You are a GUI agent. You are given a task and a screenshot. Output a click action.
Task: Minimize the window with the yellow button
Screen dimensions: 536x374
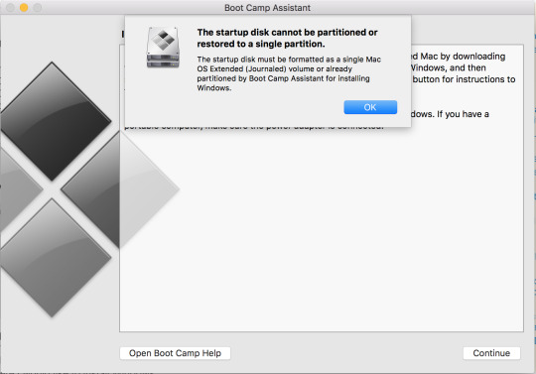24,8
